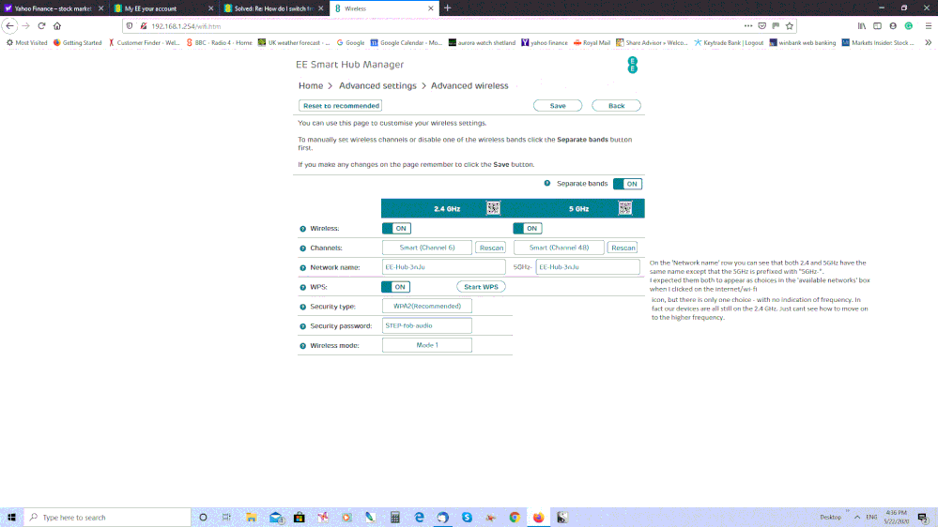Open the Security type WPA2 dropdown
The width and height of the screenshot is (938, 527).
(427, 306)
